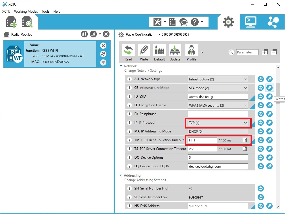The width and height of the screenshot is (285, 214).
Task: Refresh the SSID parameter value
Action: click(x=260, y=96)
